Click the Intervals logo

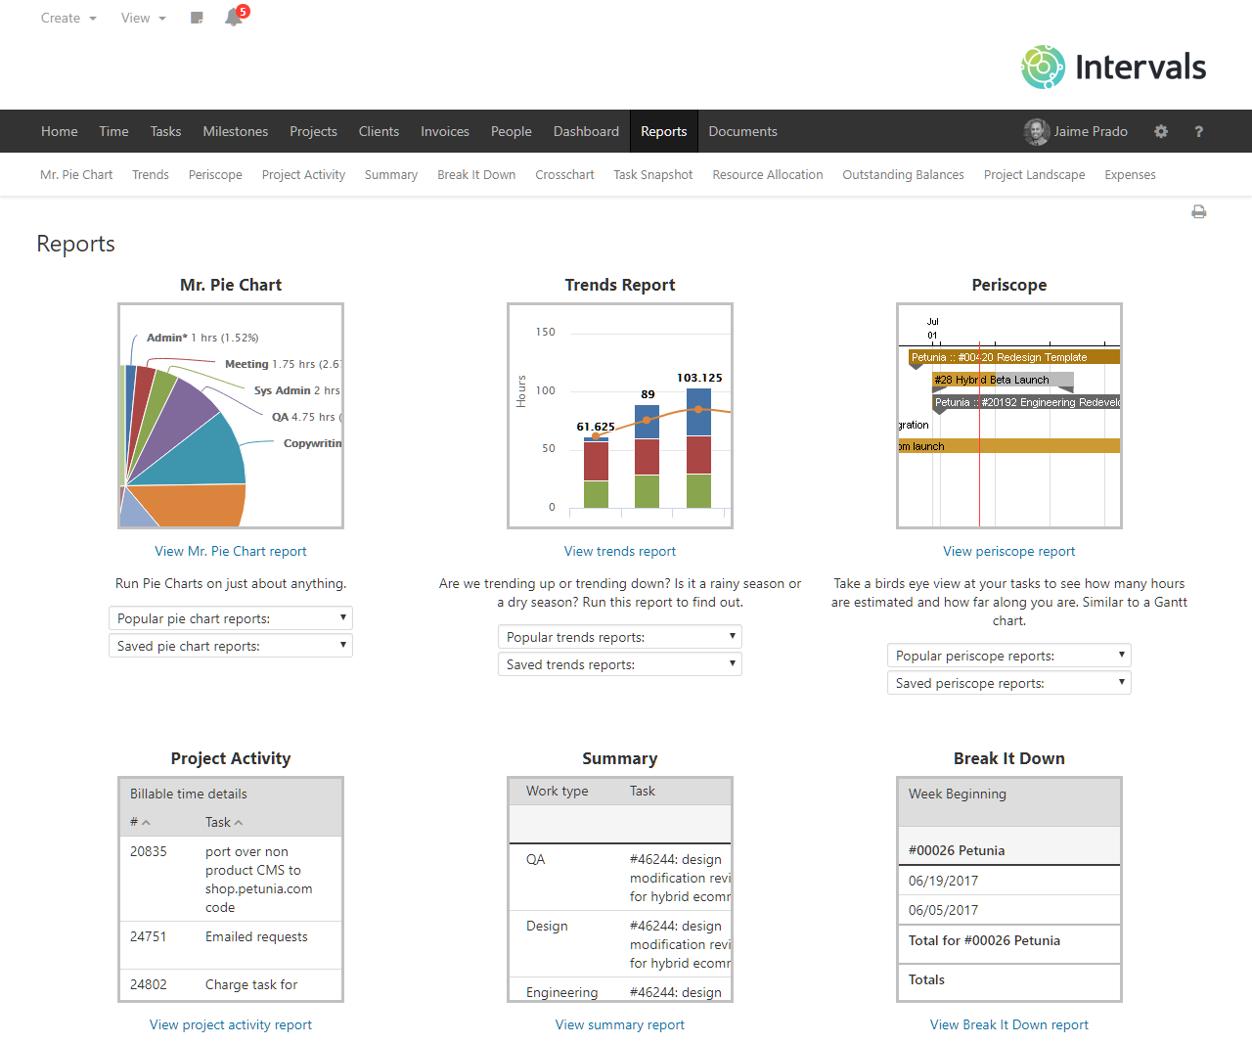[1113, 67]
